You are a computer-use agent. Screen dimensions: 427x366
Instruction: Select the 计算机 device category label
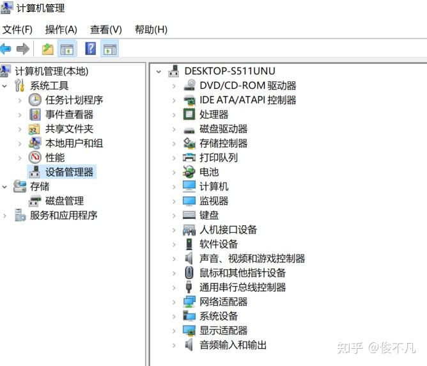pyautogui.click(x=213, y=186)
